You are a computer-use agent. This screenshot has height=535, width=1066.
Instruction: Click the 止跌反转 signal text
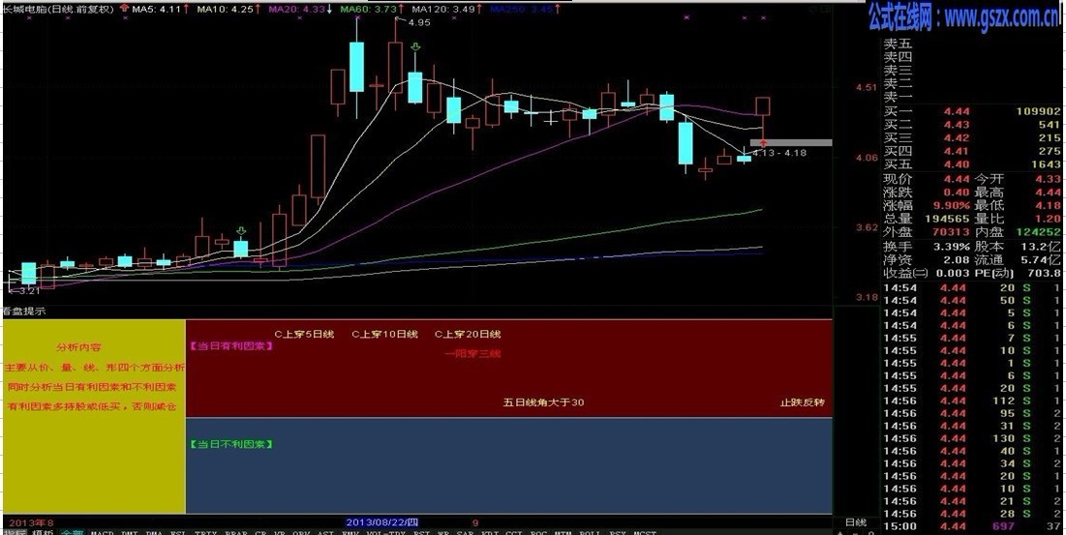(803, 402)
